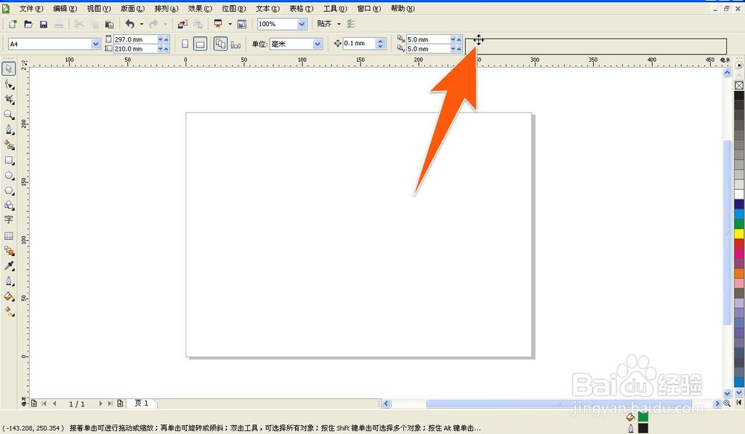Expand the application launcher arrow
Viewport: 745px width, 434px height.
(230, 24)
